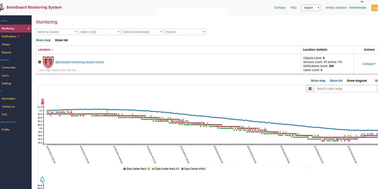378x189 pixels.
Task: Click the info icon beside the location
Action: (x=40, y=62)
